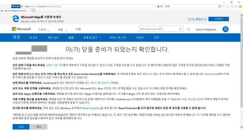The image size is (243, 130).
Task: Refresh the page with the reload icon
Action: [161, 6]
